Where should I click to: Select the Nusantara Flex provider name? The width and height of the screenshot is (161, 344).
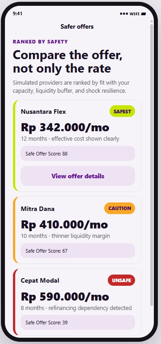[x=43, y=112]
